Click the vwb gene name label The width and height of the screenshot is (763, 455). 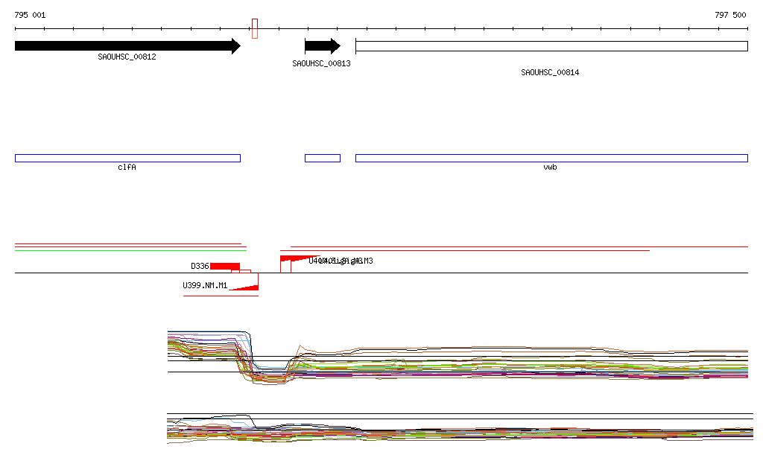[x=550, y=168]
